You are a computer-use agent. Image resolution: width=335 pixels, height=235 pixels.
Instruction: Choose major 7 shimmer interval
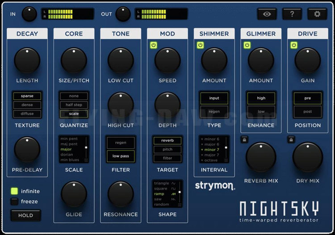210,155
